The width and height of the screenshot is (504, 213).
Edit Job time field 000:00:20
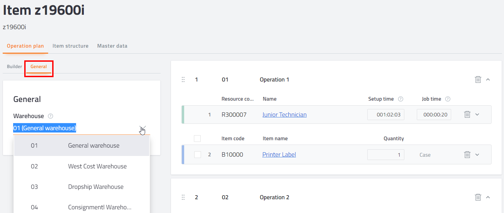pos(434,114)
